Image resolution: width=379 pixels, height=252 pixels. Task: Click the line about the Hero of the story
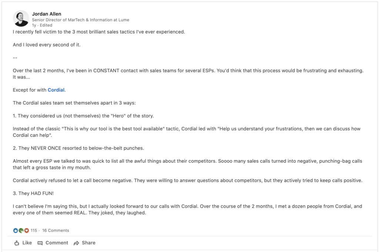click(83, 116)
